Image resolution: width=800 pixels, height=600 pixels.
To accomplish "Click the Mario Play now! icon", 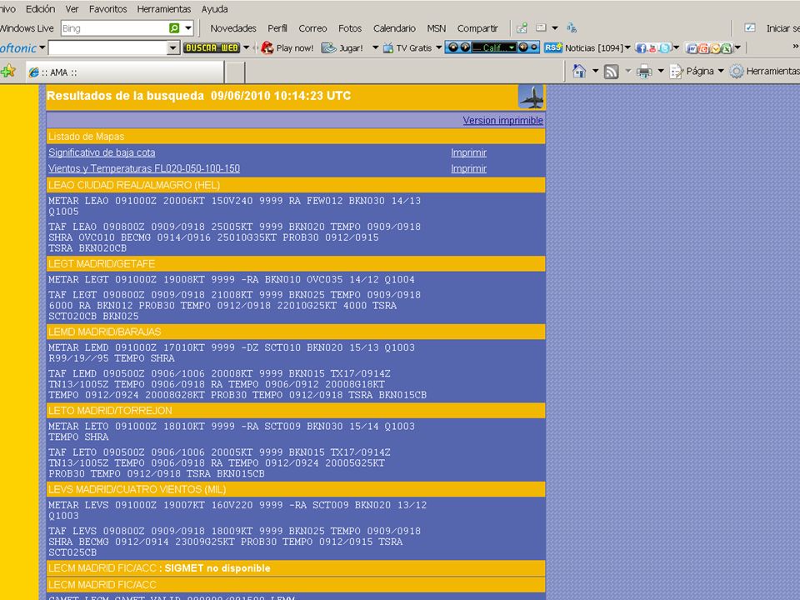I will point(267,48).
